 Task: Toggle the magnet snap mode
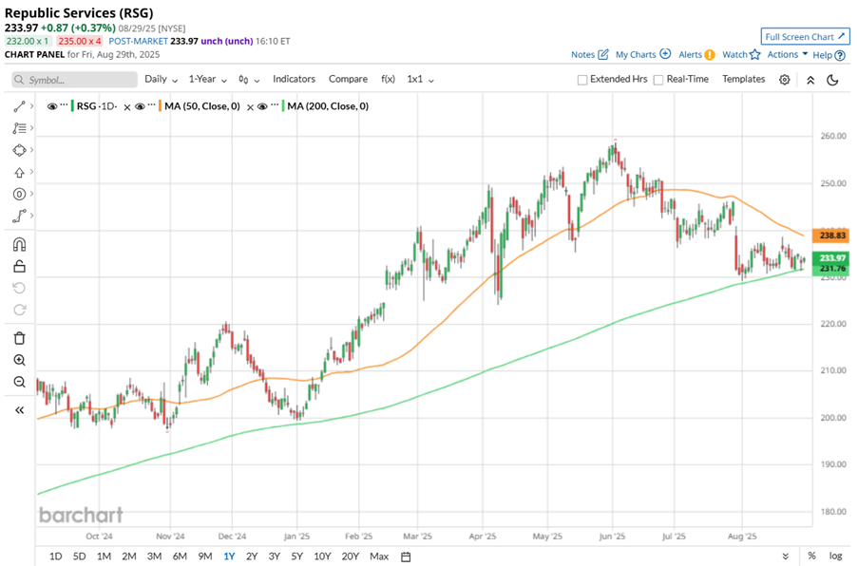coord(19,244)
